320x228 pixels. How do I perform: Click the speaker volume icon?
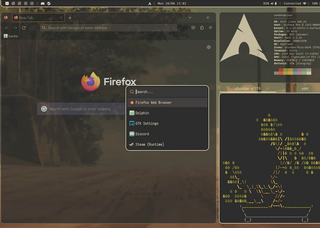[272, 3]
